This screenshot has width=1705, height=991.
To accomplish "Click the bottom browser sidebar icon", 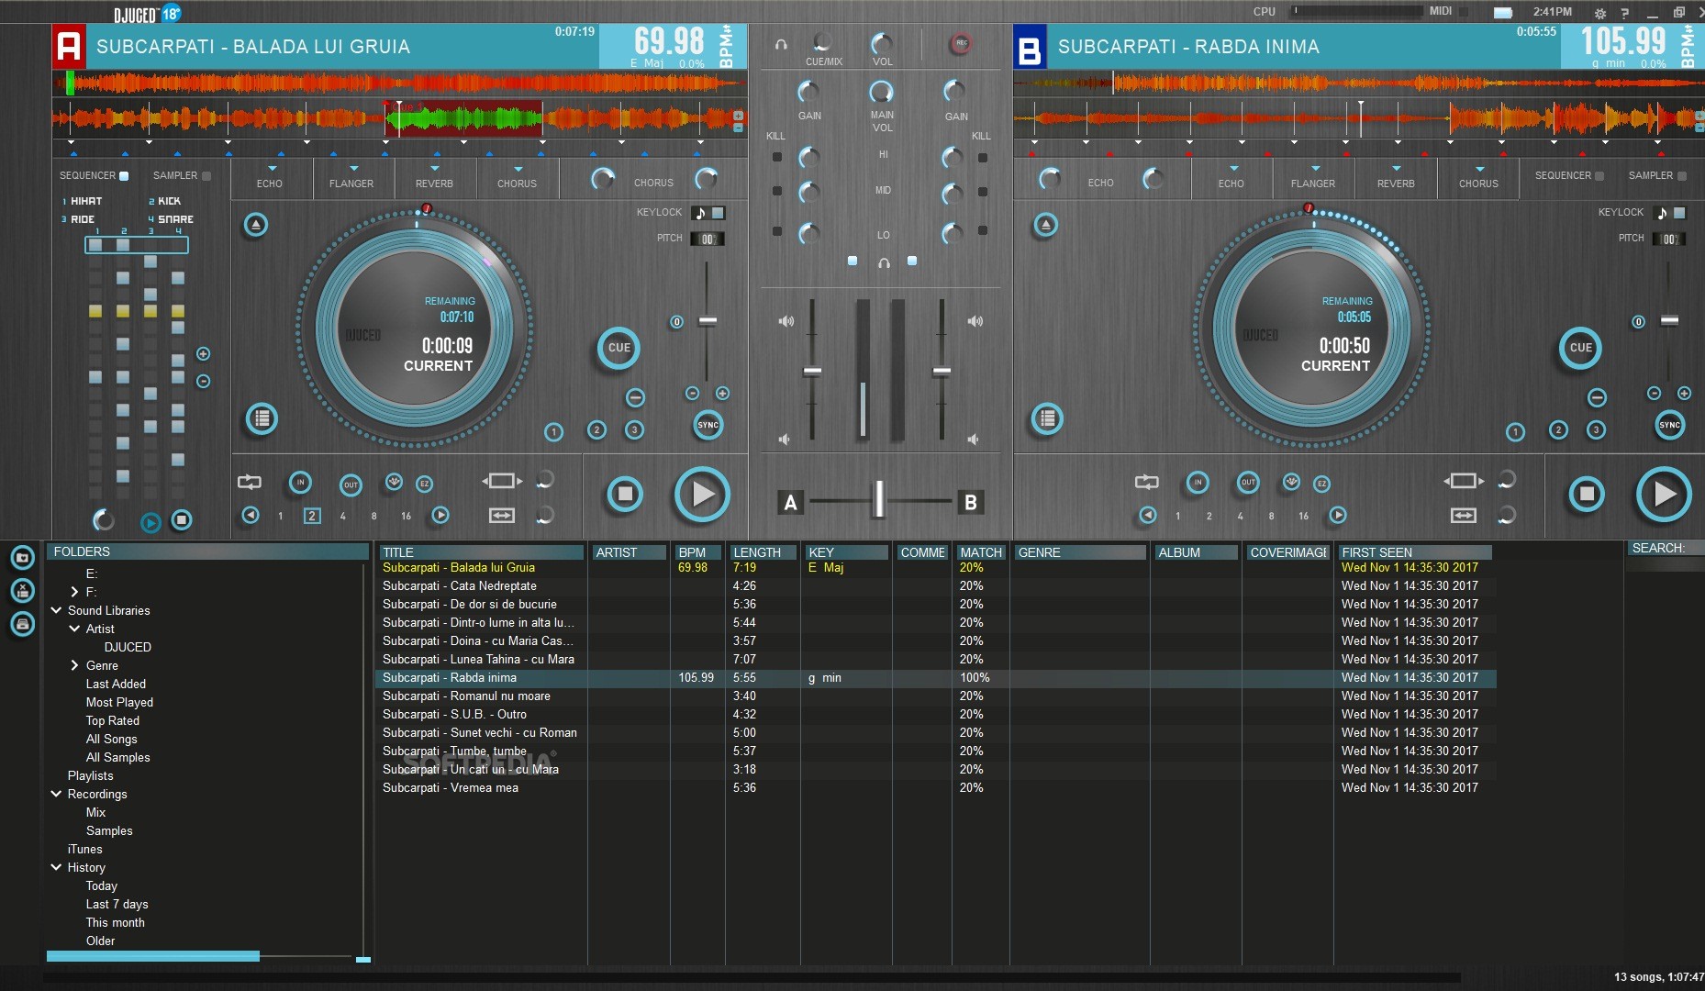I will (x=23, y=625).
